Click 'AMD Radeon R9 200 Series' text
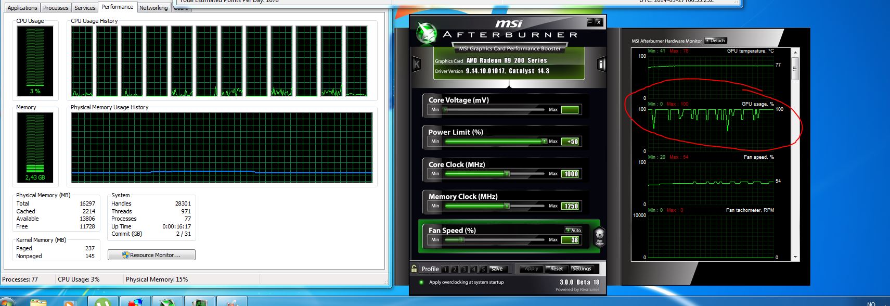This screenshot has width=890, height=306. coord(507,60)
